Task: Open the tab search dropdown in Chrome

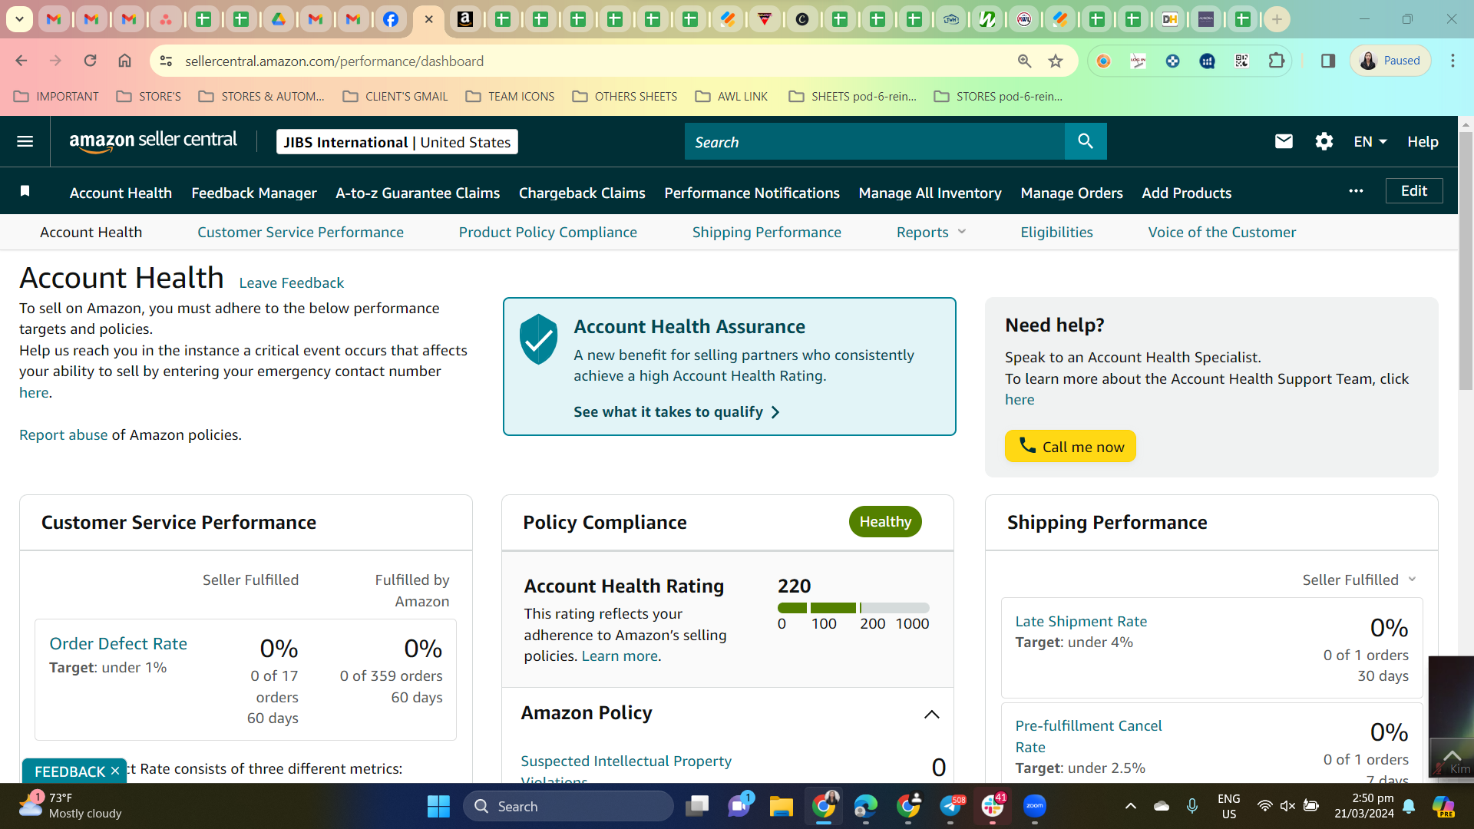Action: [19, 19]
